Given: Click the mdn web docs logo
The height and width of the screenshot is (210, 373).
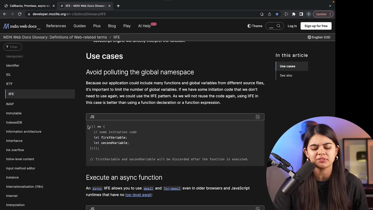Looking at the screenshot, I should pos(22,26).
